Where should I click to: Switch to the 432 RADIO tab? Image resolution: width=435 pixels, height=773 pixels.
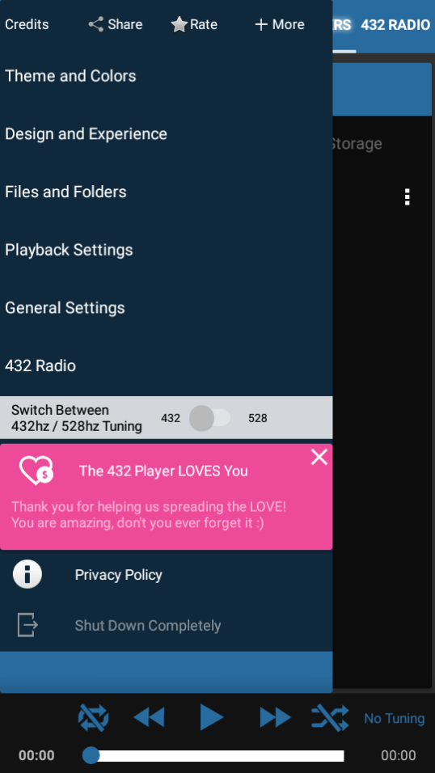[395, 25]
